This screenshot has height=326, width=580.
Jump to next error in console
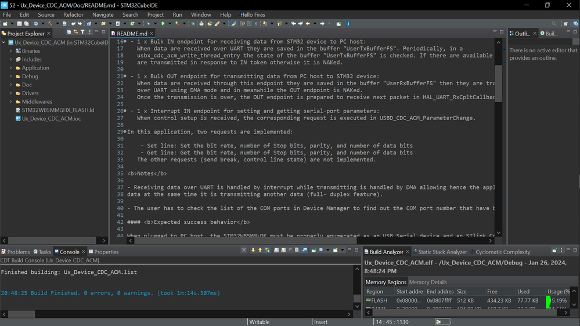(x=253, y=250)
